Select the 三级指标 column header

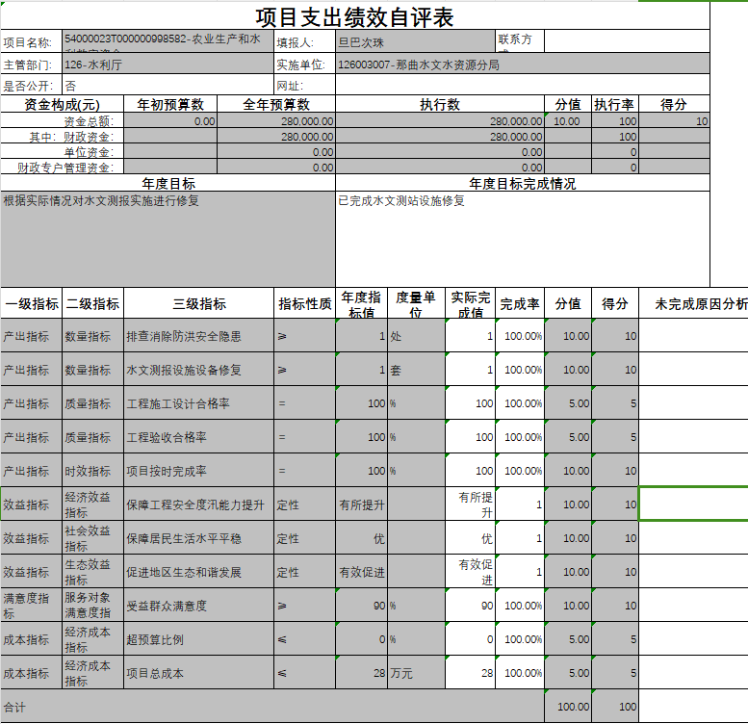point(198,303)
